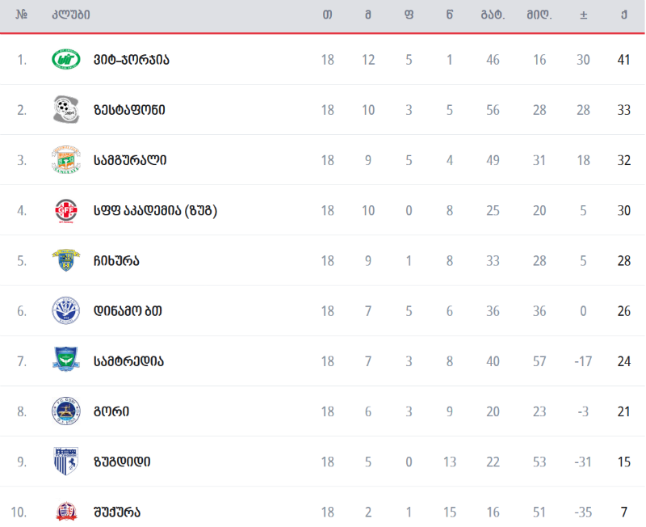Click the სამგურალი orange and green crest
Viewport: 646px width, 527px height.
point(66,159)
